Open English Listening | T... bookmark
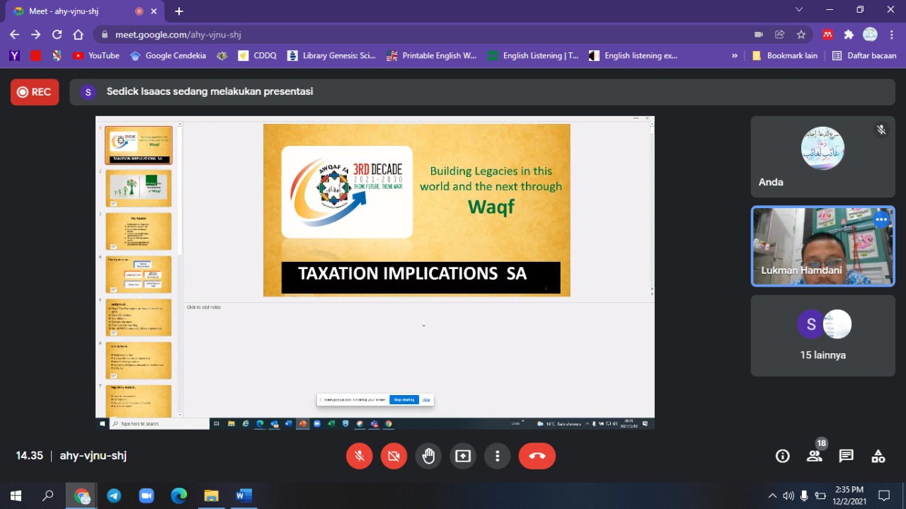This screenshot has height=509, width=906. click(534, 55)
